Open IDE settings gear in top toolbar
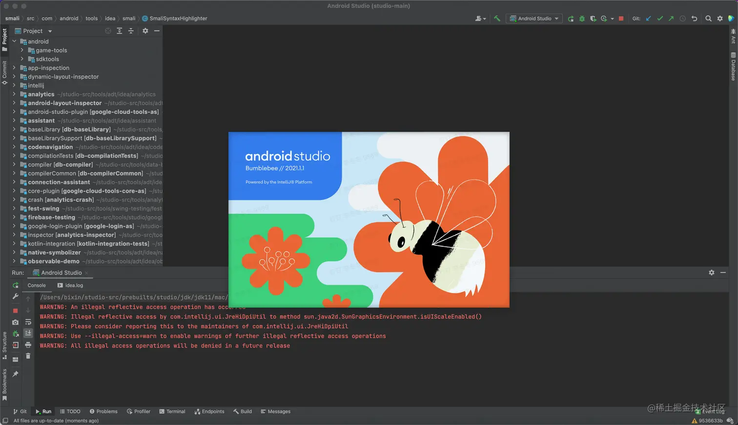Image resolution: width=738 pixels, height=425 pixels. pyautogui.click(x=720, y=19)
